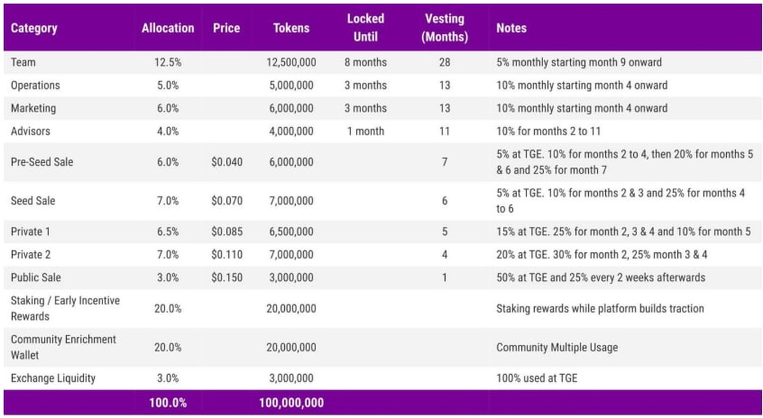Select the Operations category cell

pyautogui.click(x=35, y=85)
